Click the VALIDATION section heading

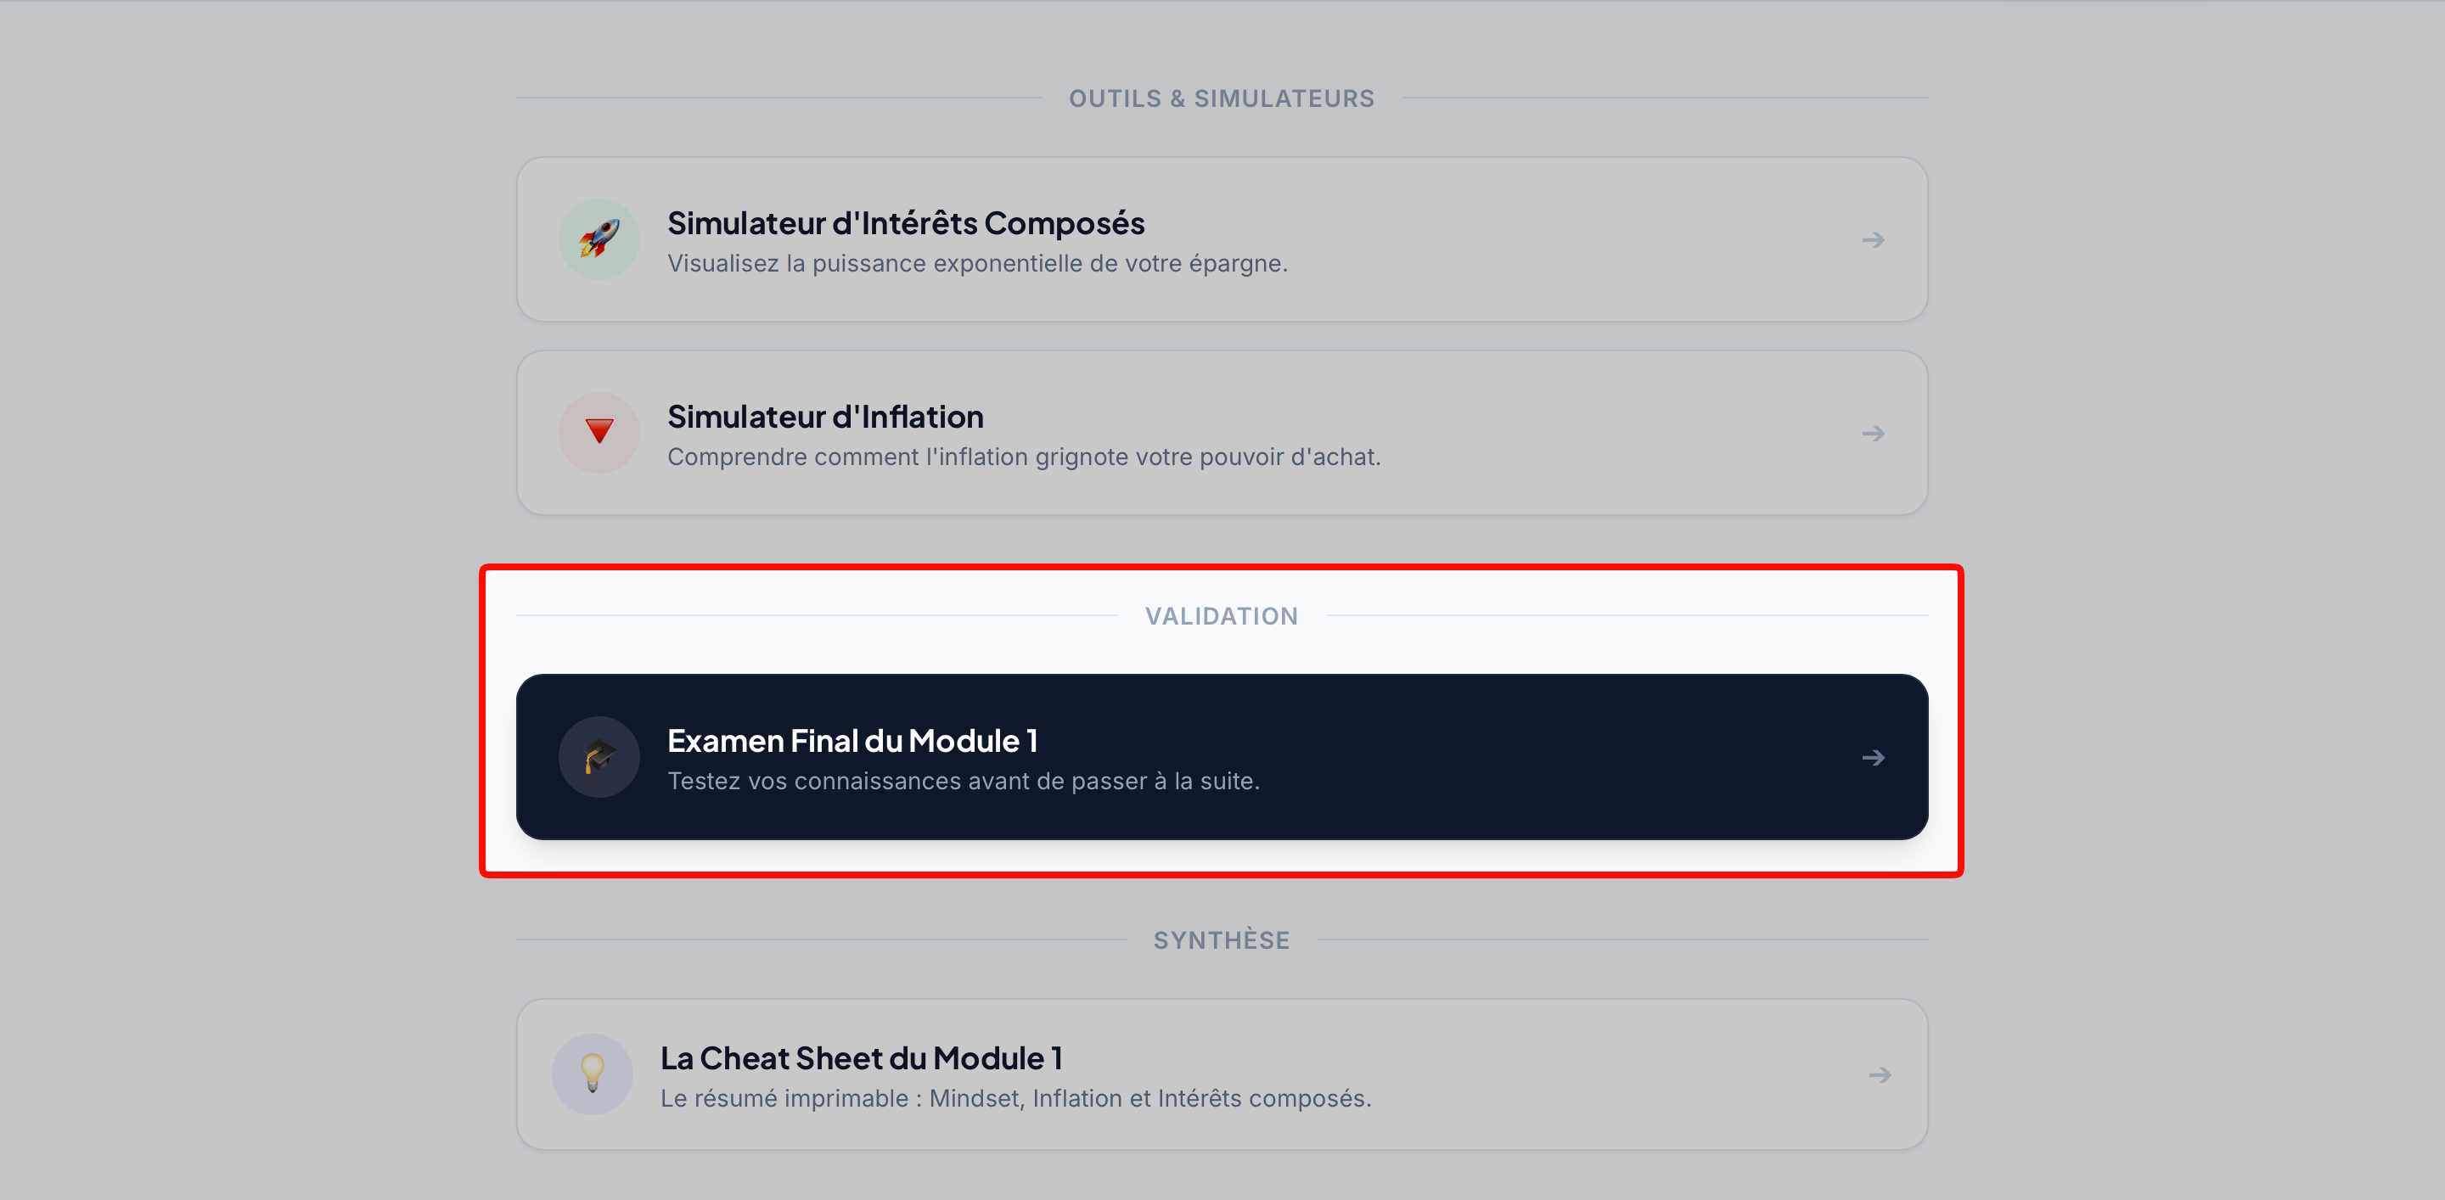(x=1221, y=617)
